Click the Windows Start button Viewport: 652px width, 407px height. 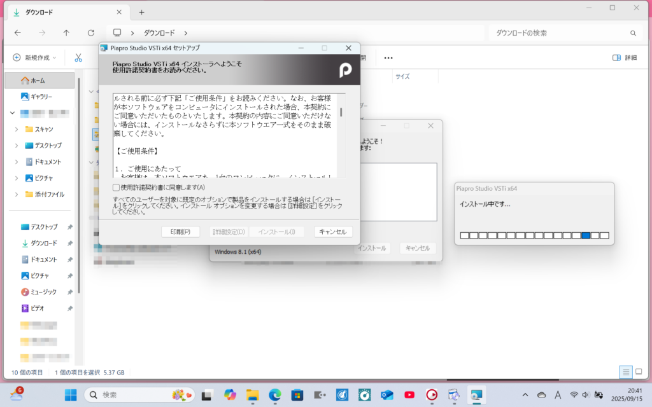click(71, 395)
